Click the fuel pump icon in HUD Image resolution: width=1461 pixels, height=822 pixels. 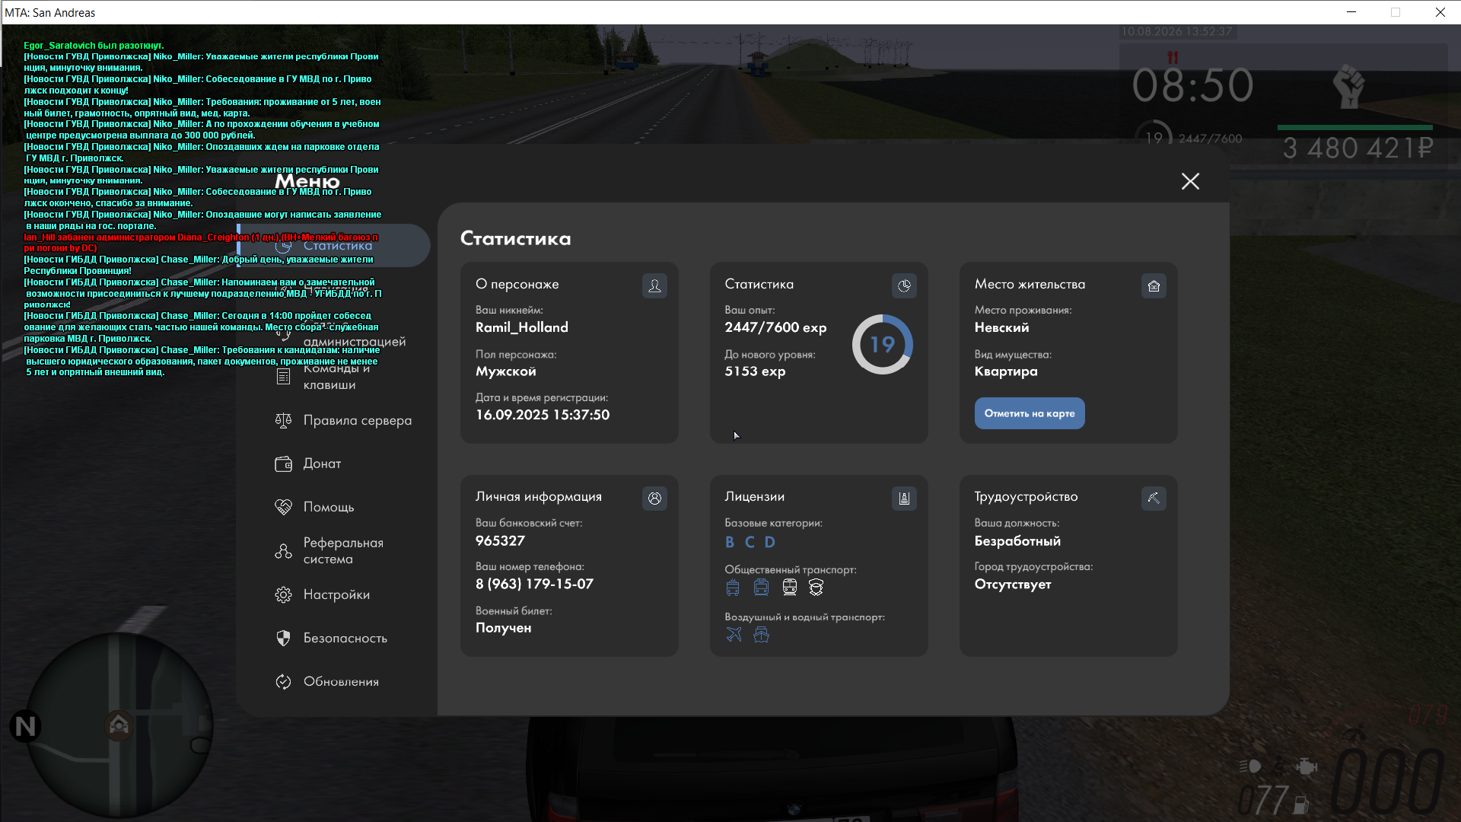click(x=1301, y=804)
